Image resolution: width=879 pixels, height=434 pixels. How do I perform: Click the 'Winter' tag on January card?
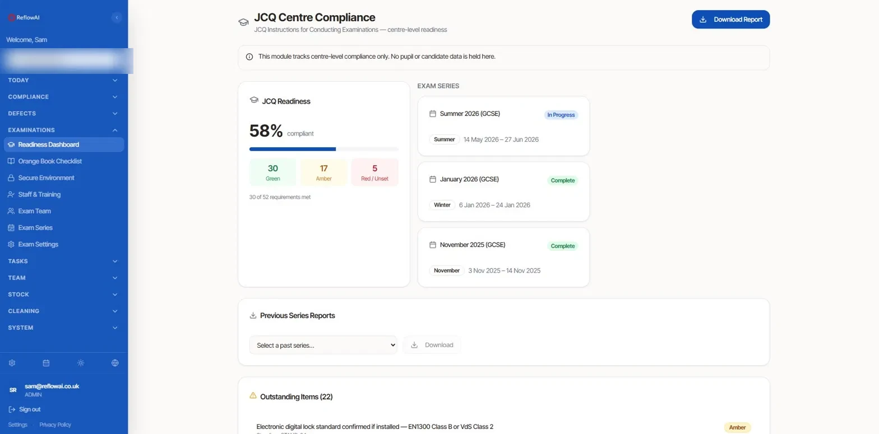[x=442, y=205]
